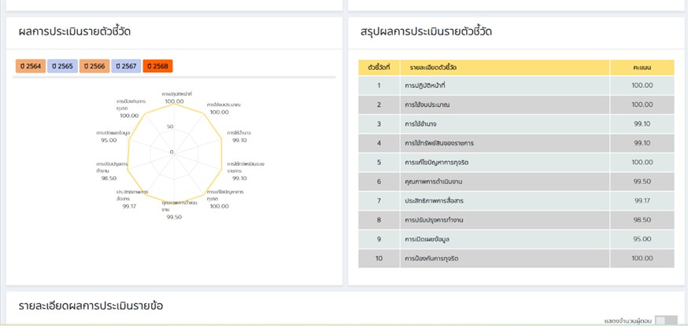
Task: Click the รายละเอียดผลการประเมินรายข้อ section heading
Action: pyautogui.click(x=91, y=306)
